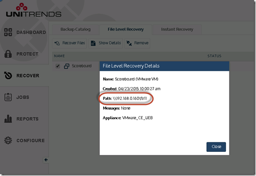Uncheck the Scoreboard row checkbox
Image resolution: width=256 pixels, height=176 pixels.
click(x=58, y=66)
